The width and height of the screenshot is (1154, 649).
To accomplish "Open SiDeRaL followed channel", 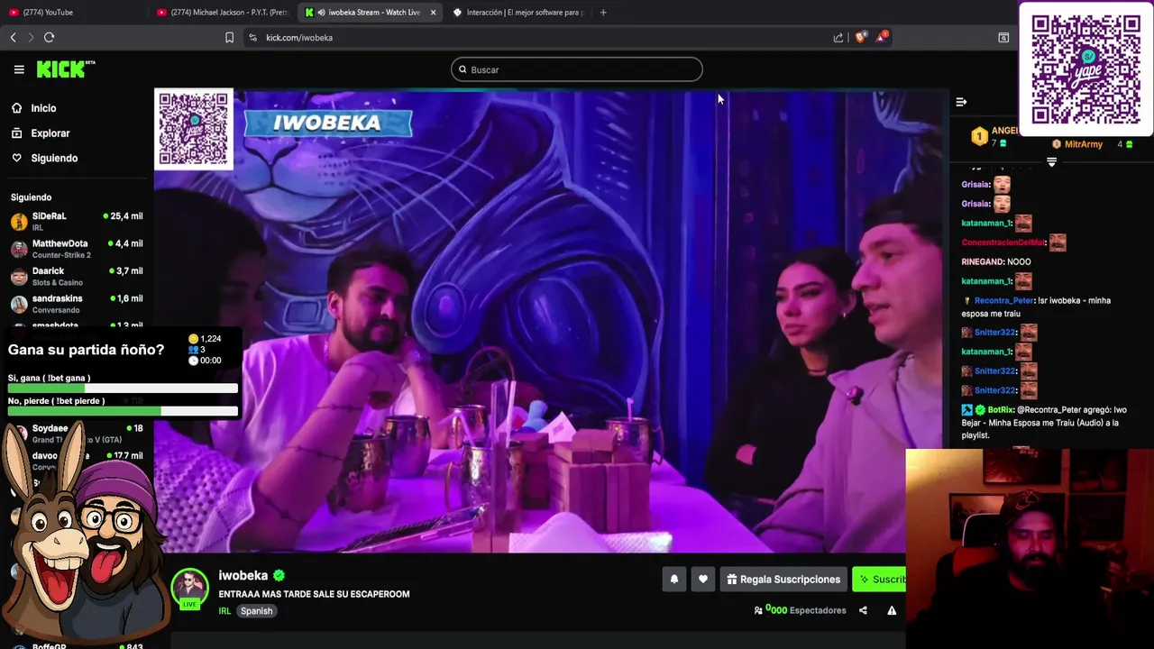I will [x=77, y=222].
